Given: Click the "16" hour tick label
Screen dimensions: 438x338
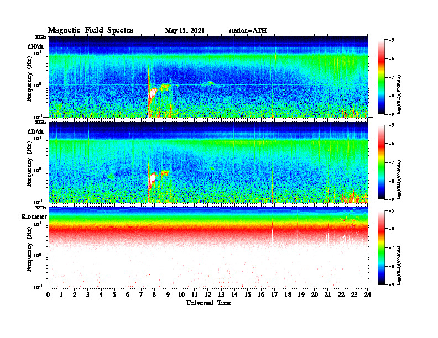Looking at the screenshot, I should [x=261, y=294].
